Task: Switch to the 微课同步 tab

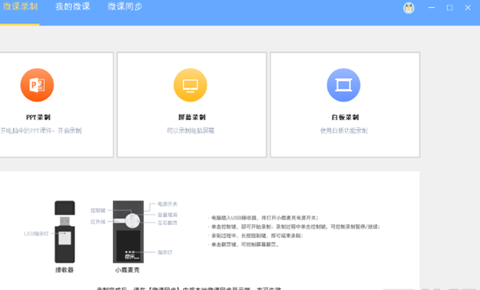Action: pos(125,6)
